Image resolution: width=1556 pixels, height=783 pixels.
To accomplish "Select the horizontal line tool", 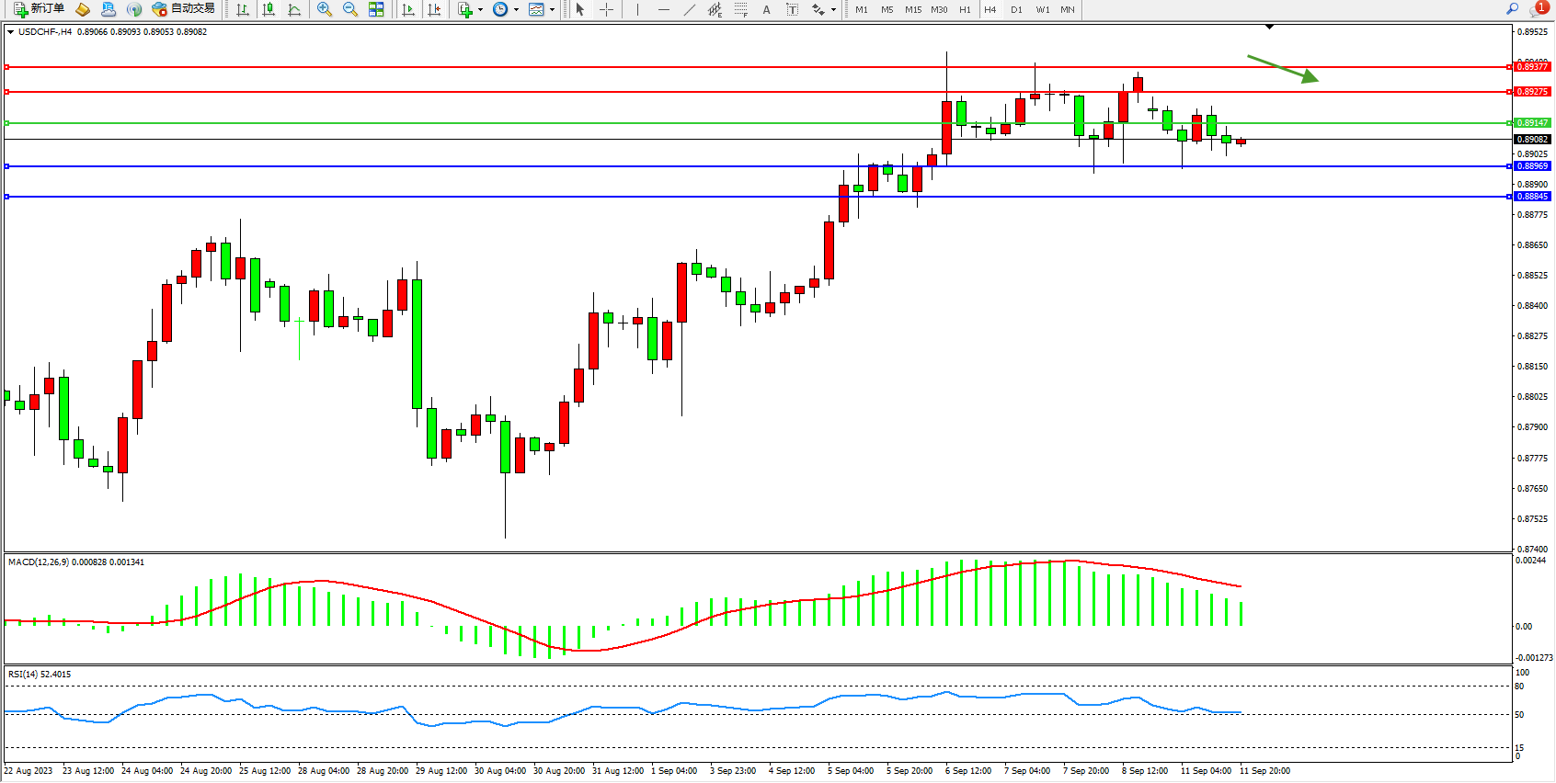I will click(x=663, y=9).
